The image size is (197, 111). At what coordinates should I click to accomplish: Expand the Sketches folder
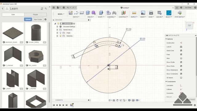(57, 36)
